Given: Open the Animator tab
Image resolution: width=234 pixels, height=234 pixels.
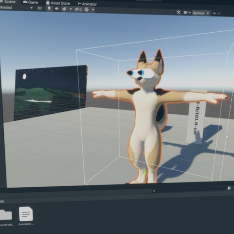Looking at the screenshot, I should click(x=87, y=4).
